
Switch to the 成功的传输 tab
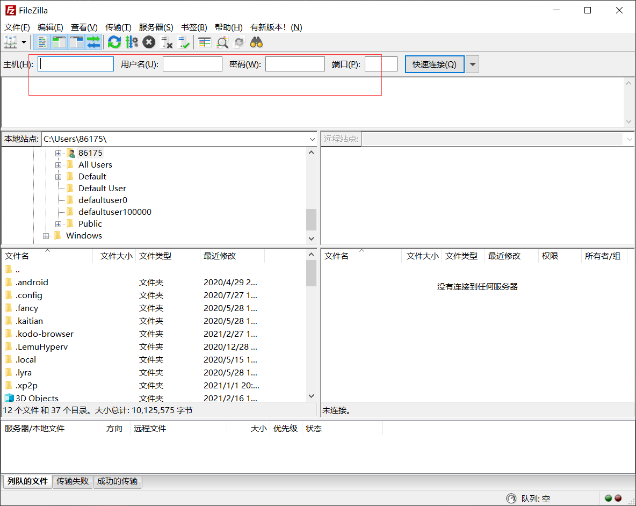pos(118,481)
